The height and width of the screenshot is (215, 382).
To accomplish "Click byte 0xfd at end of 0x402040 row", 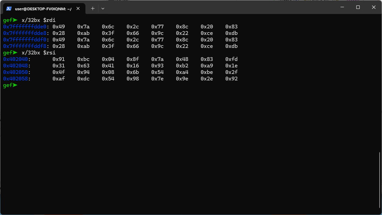I will (231, 59).
